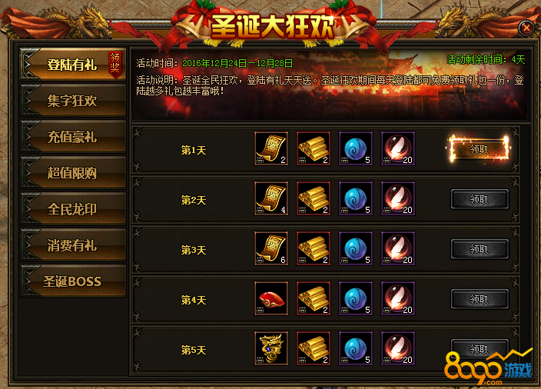
Task: Open the 超值限购 tab
Action: (73, 173)
